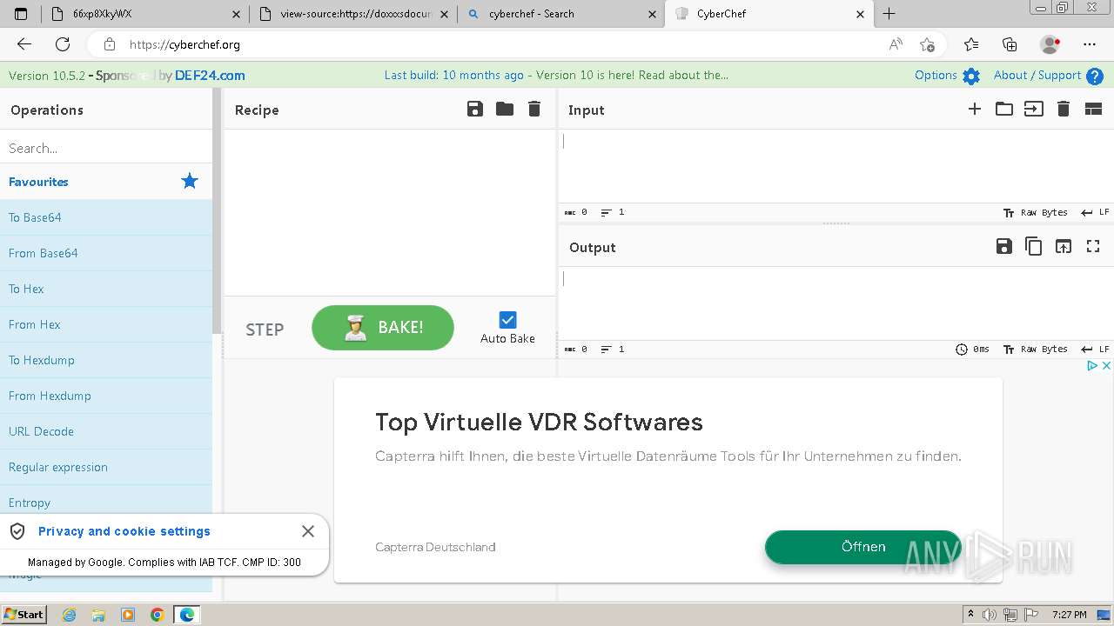
Task: Close the CyberChef tab
Action: click(x=861, y=14)
